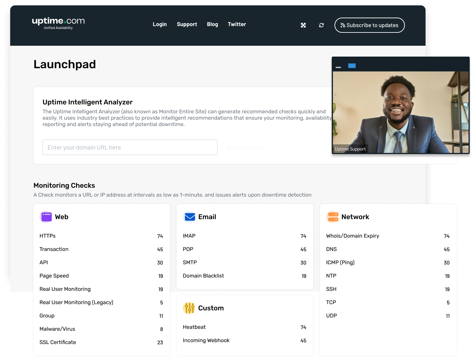This screenshot has height=358, width=472.
Task: Click the Uptime Support video thumbnail
Action: pyautogui.click(x=401, y=112)
